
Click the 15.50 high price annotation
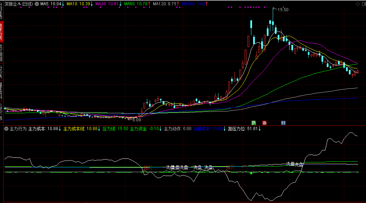[283, 10]
